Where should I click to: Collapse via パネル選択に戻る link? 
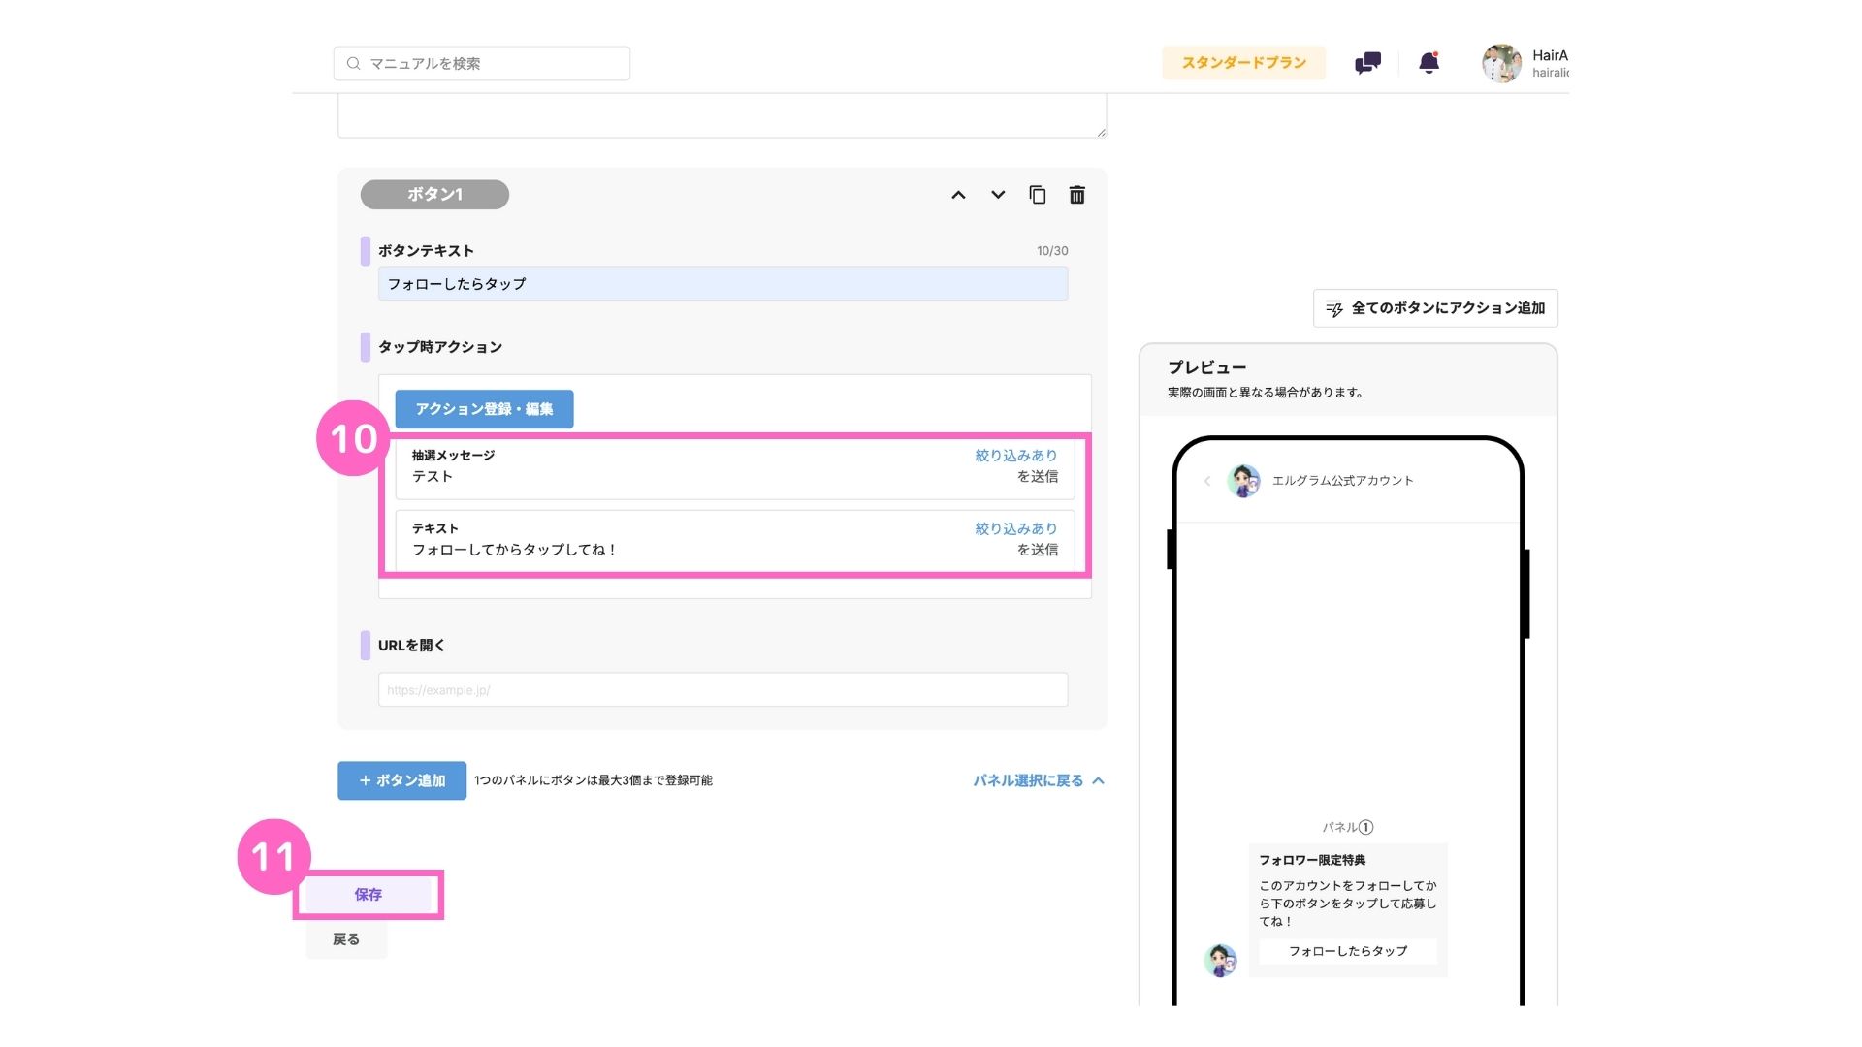pos(1038,780)
